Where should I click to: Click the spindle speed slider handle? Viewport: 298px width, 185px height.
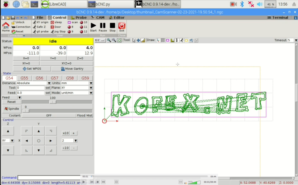[26, 111]
